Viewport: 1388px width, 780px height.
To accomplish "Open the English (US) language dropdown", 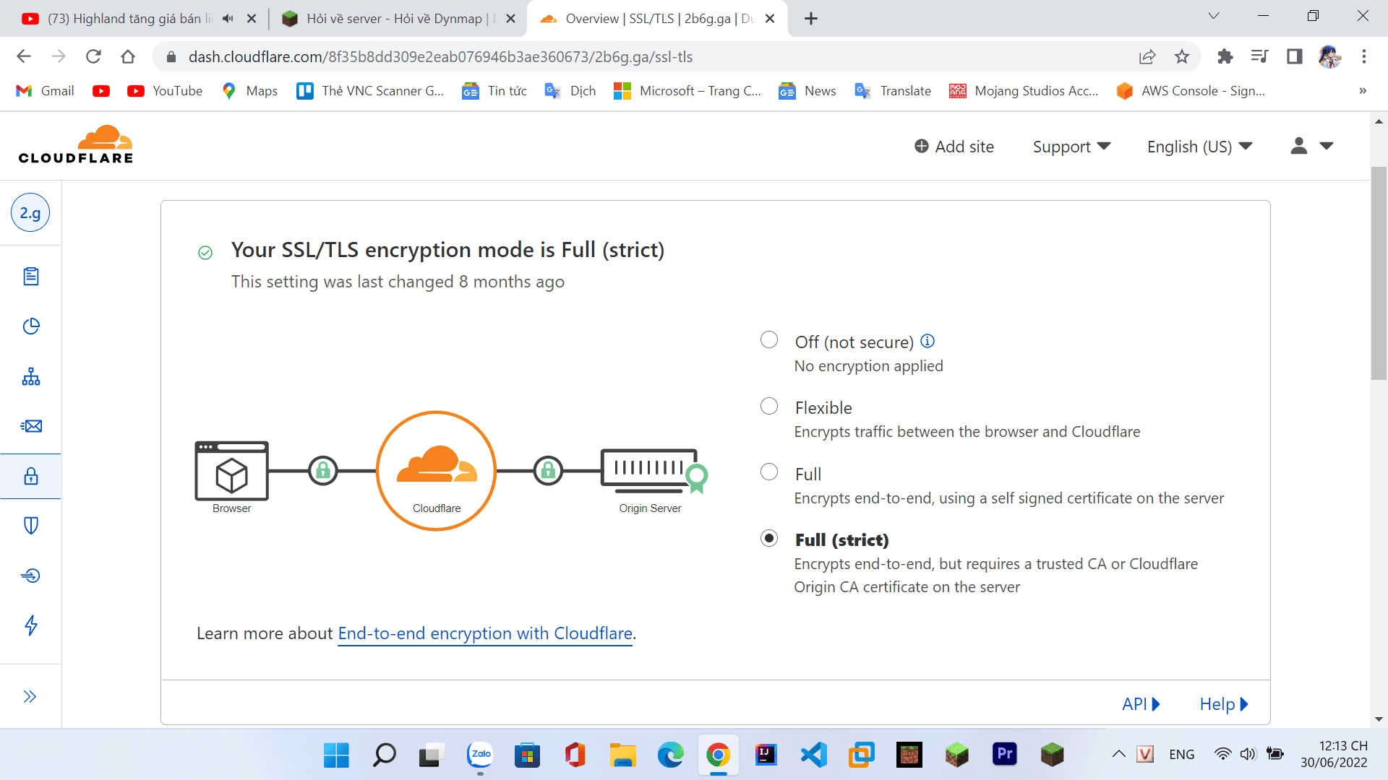I will pyautogui.click(x=1199, y=147).
